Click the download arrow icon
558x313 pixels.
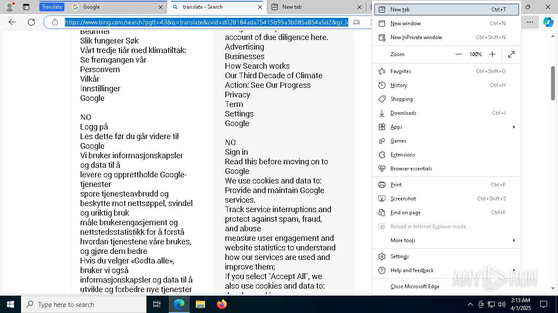382,113
